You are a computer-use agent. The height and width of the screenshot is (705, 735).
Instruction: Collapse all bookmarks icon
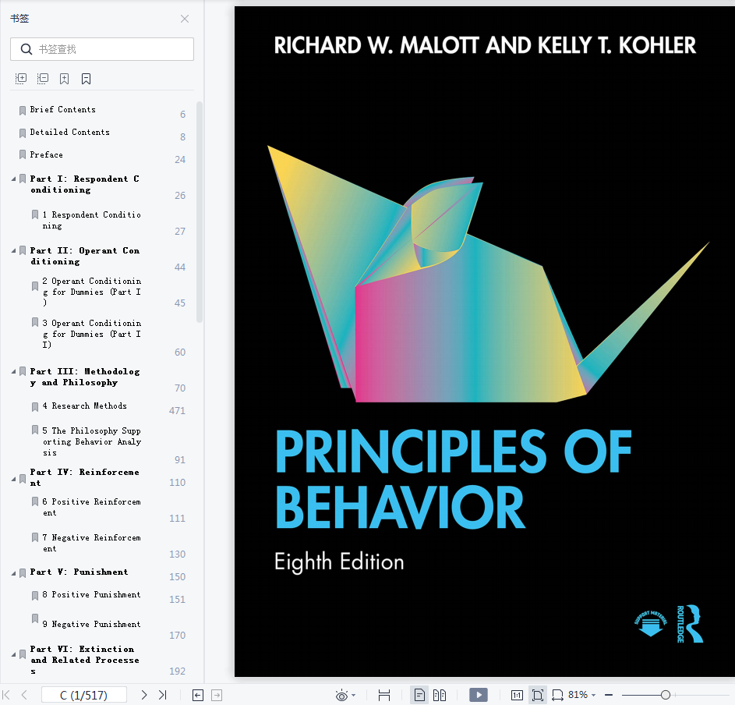point(43,78)
